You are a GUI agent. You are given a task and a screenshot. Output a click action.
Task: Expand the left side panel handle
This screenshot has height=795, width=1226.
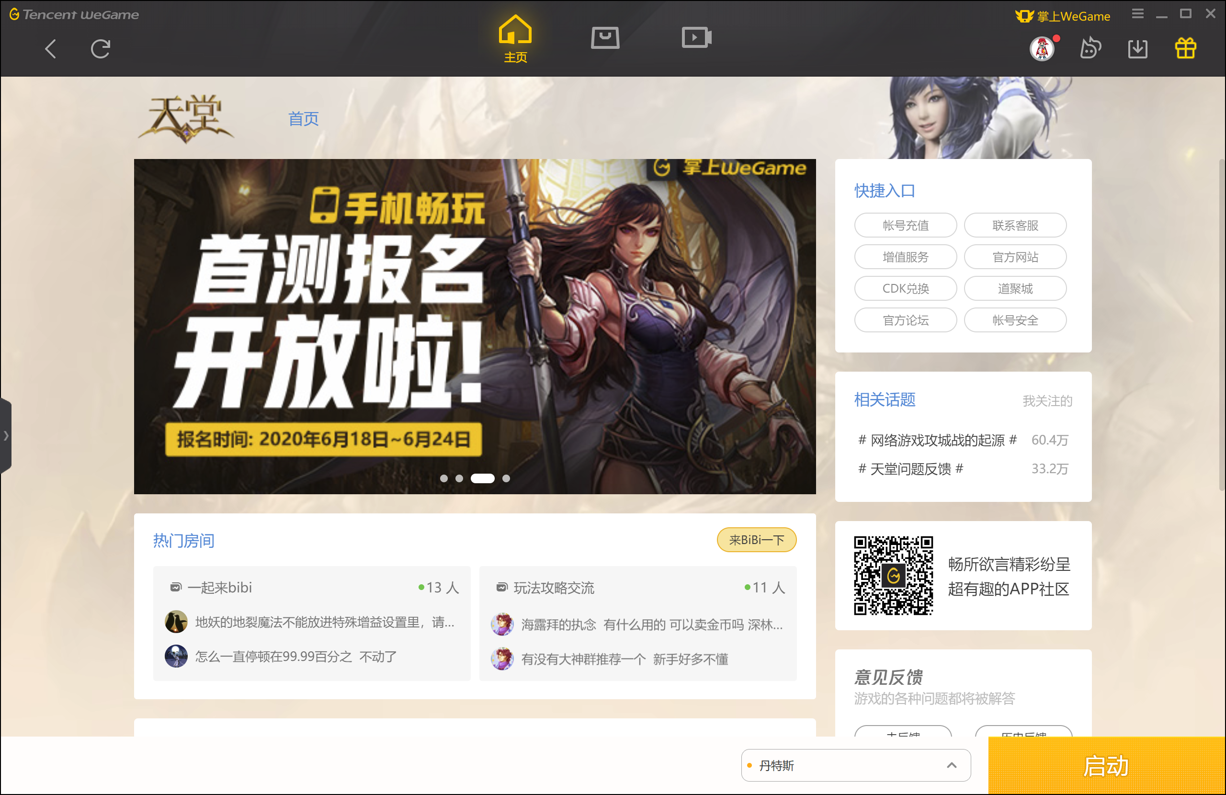point(6,435)
